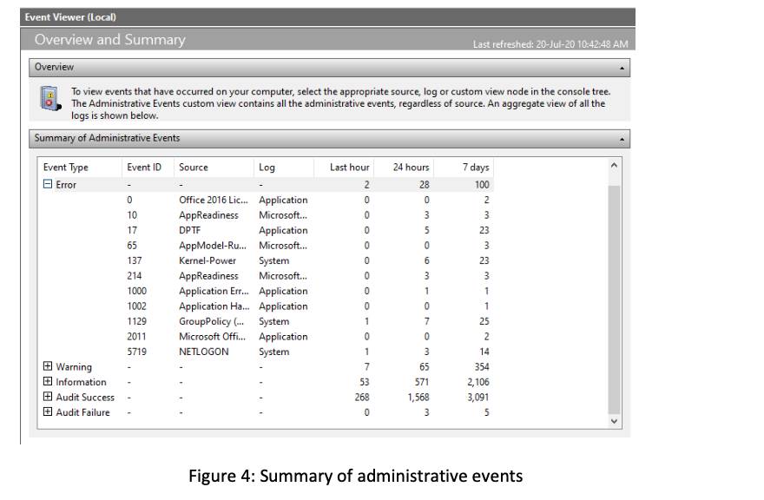This screenshot has height=500, width=764.
Task: Select the AppModel-Ru... error row
Action: [x=266, y=245]
